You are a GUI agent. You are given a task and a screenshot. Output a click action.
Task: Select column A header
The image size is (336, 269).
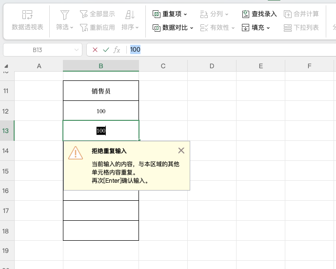tap(39, 66)
